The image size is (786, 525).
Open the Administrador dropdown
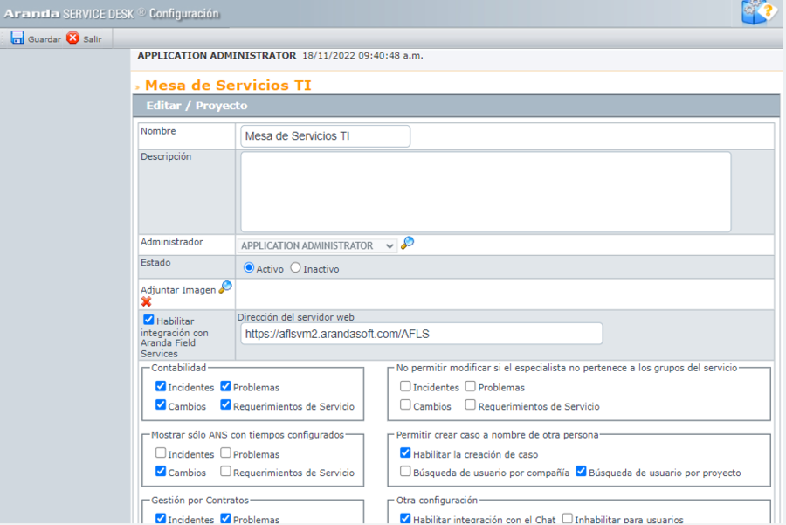(317, 245)
